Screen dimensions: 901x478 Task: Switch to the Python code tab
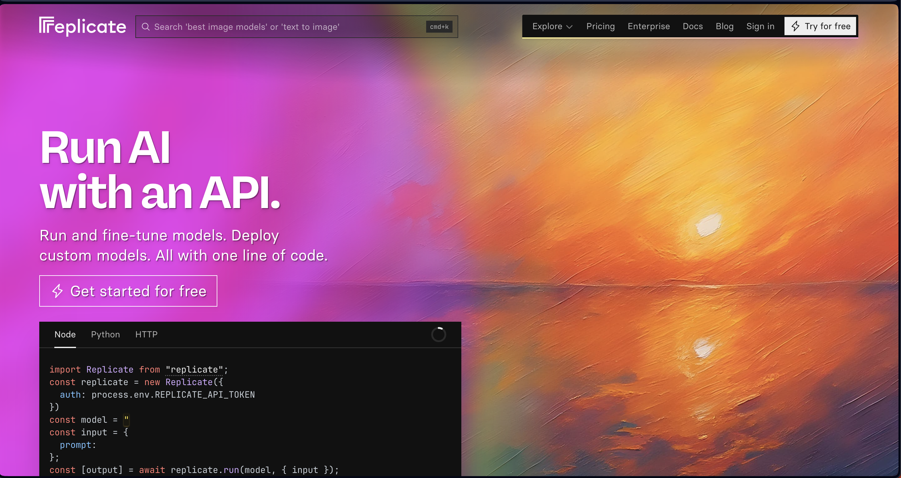[x=105, y=334]
